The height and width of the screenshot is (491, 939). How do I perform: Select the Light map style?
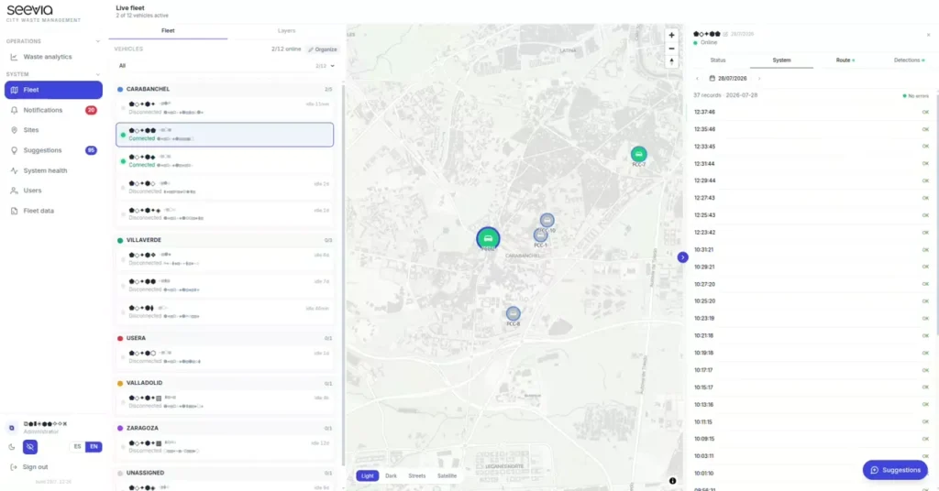pos(367,476)
